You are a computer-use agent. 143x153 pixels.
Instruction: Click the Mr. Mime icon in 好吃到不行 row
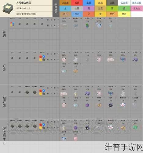(x=111, y=128)
